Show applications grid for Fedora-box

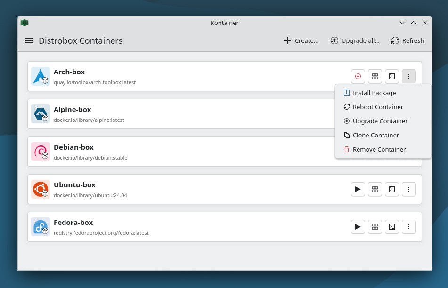pyautogui.click(x=375, y=227)
